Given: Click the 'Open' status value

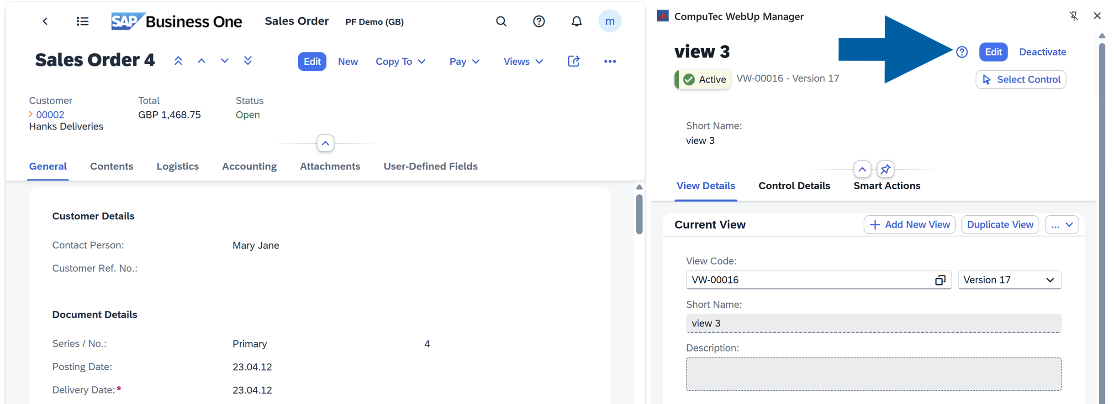Looking at the screenshot, I should point(248,114).
